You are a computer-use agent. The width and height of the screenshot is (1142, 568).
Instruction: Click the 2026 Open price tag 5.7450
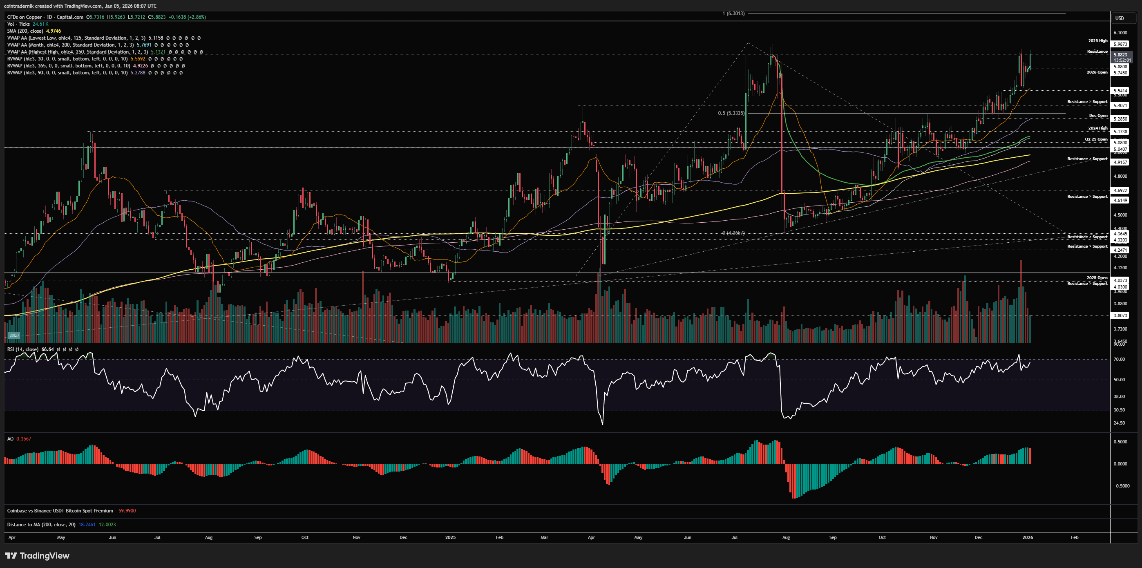[1120, 73]
